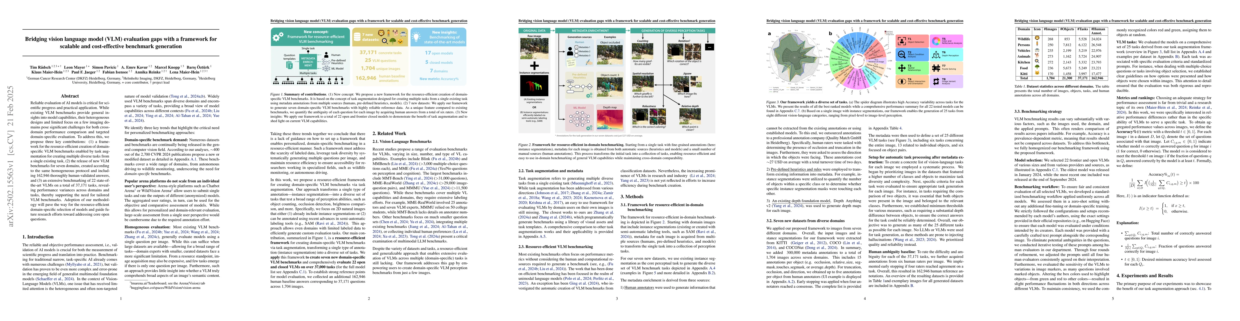Click the T2 Object Condition Analysis icon
Screen dimensions: 1240x321
(x=902, y=54)
